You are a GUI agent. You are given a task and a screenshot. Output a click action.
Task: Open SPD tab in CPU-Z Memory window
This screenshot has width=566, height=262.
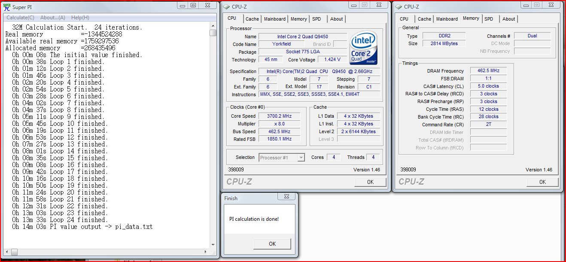(489, 19)
